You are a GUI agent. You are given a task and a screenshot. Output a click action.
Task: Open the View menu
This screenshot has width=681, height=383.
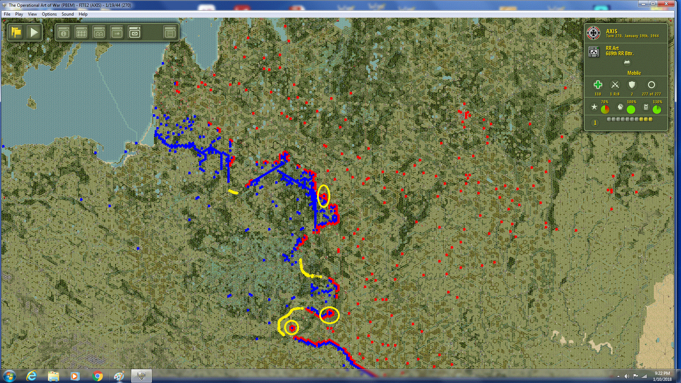[x=32, y=14]
